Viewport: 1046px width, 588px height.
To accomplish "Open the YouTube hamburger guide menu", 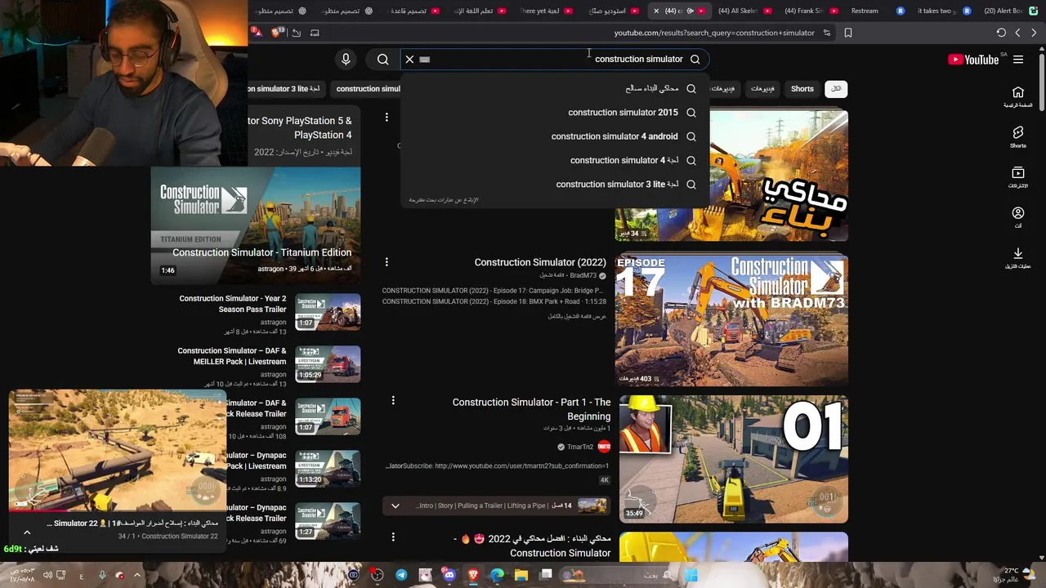I will tap(1018, 60).
